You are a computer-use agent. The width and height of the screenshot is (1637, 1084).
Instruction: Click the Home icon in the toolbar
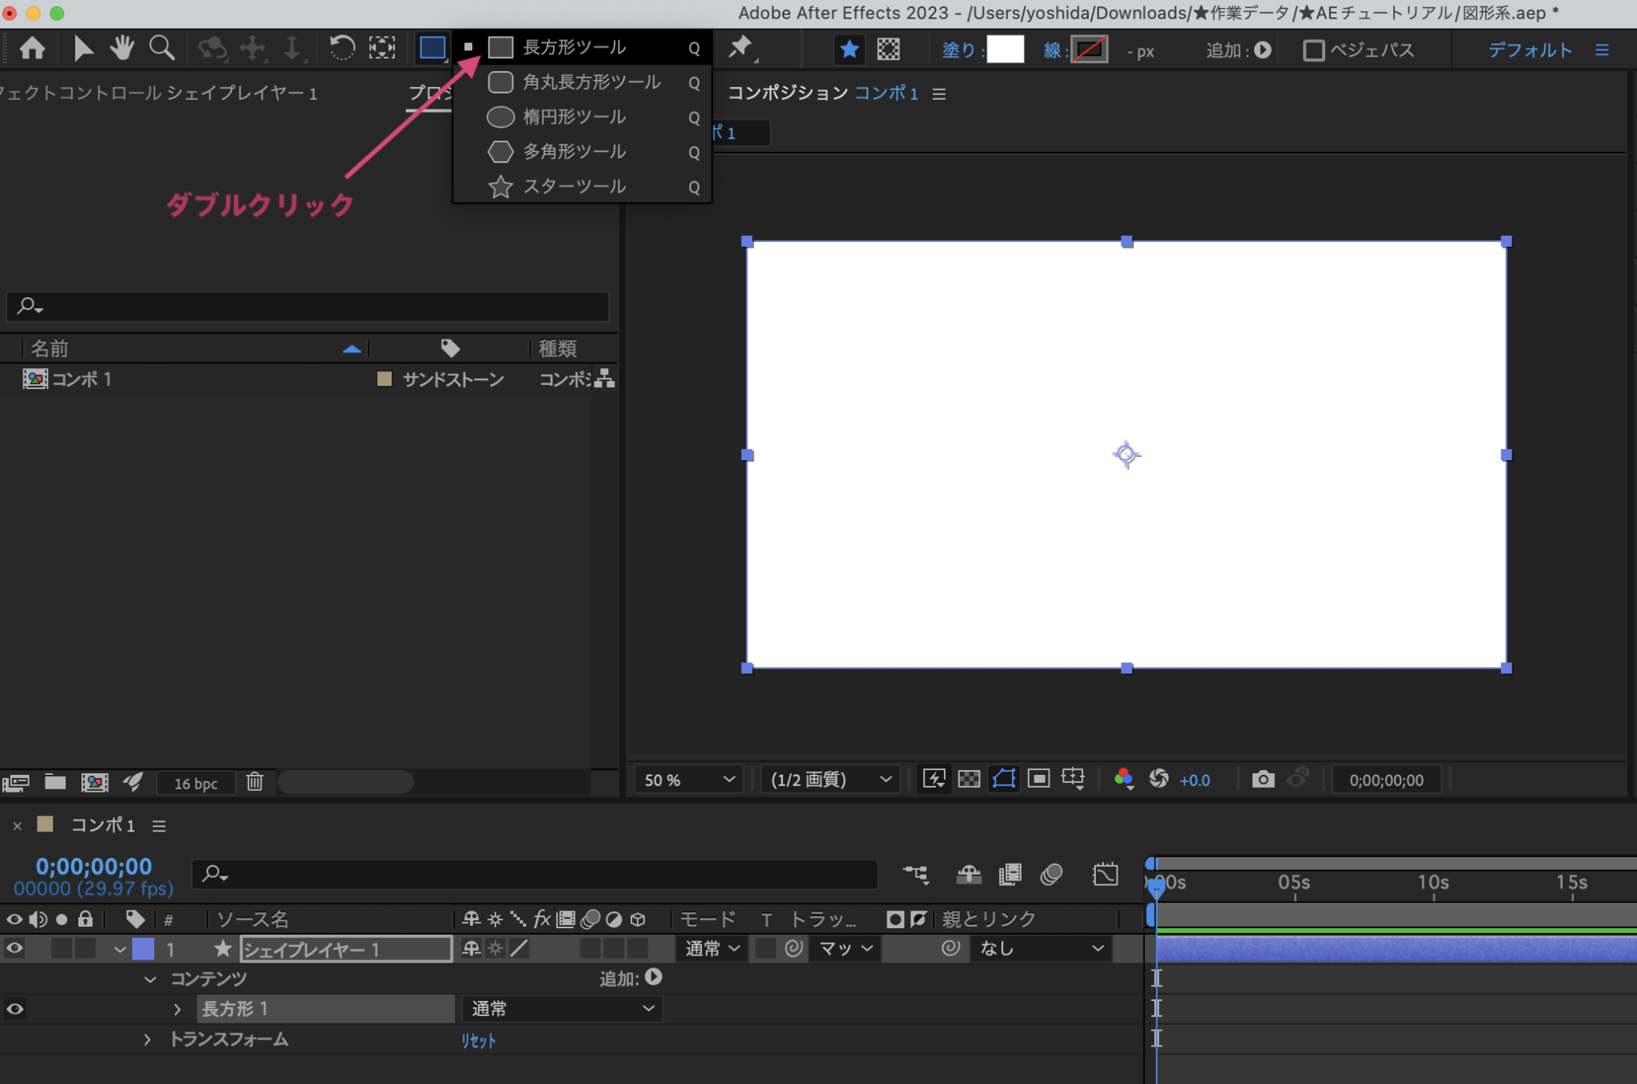tap(32, 48)
